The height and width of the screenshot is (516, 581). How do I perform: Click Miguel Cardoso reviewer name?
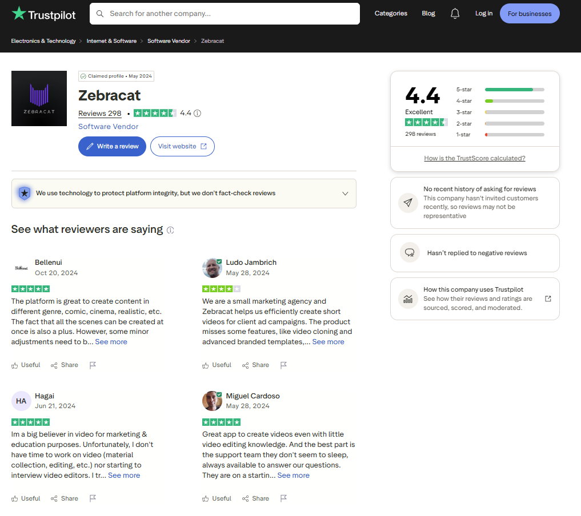253,396
